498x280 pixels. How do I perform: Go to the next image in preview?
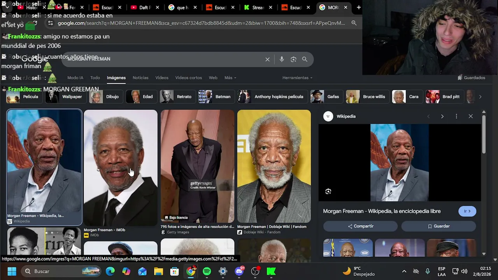(x=442, y=116)
